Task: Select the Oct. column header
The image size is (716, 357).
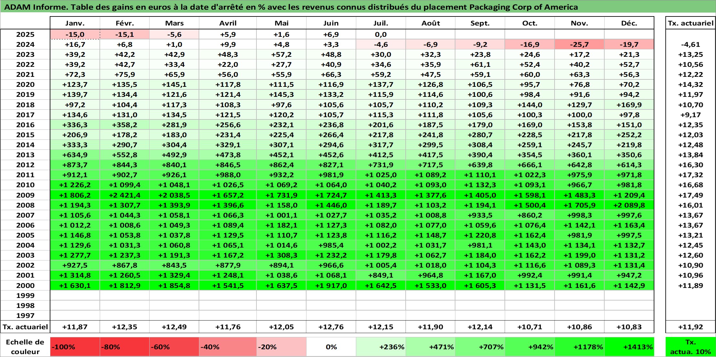Action: click(x=530, y=23)
